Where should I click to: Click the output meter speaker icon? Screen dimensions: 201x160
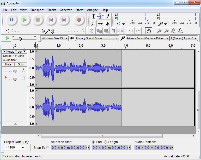[118, 24]
